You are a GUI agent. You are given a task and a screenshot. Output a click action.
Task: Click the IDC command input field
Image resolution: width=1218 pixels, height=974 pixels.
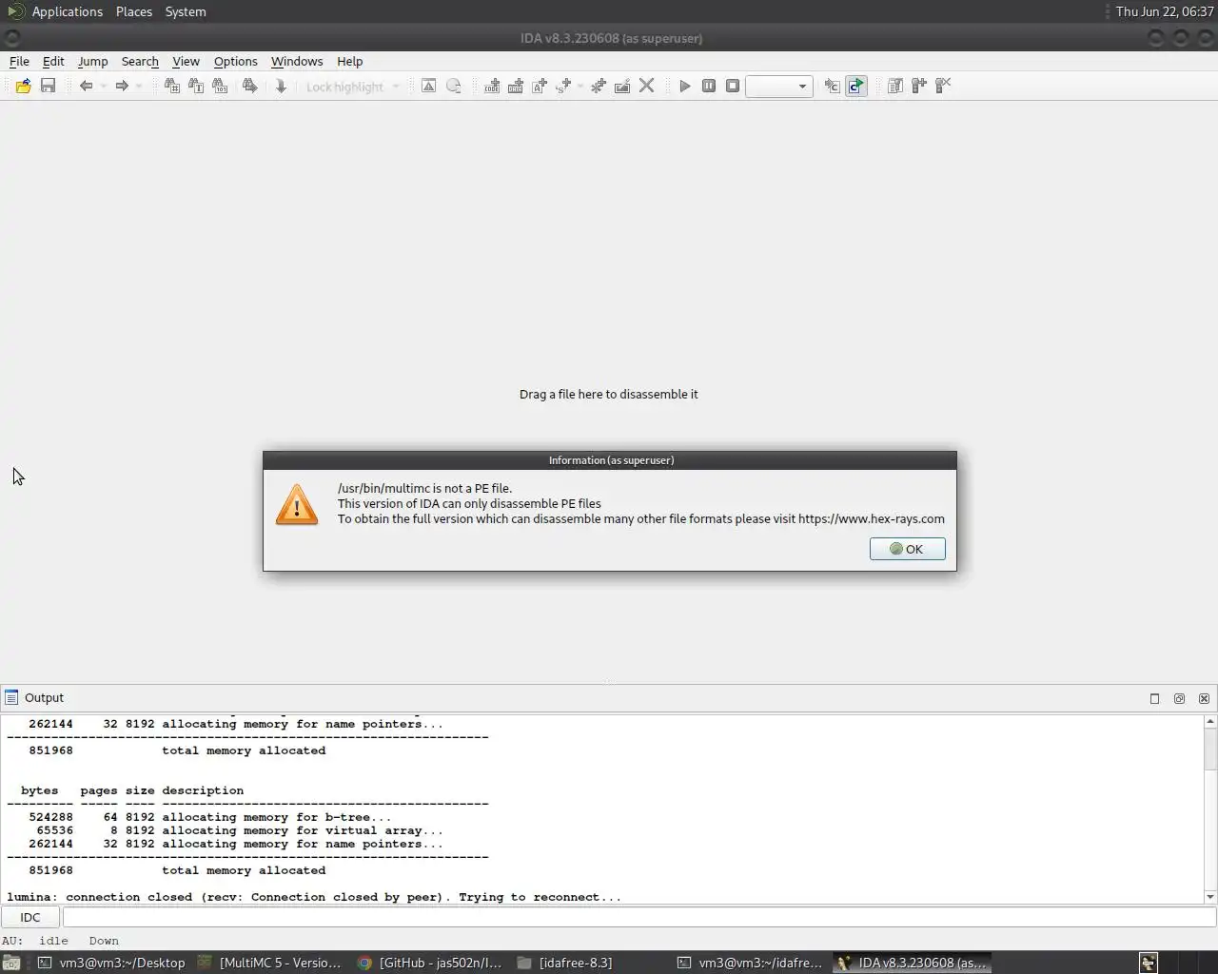point(639,917)
